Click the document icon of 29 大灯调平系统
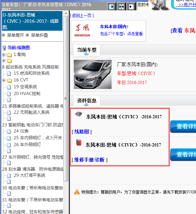This screenshot has height=214, width=196. point(9,176)
